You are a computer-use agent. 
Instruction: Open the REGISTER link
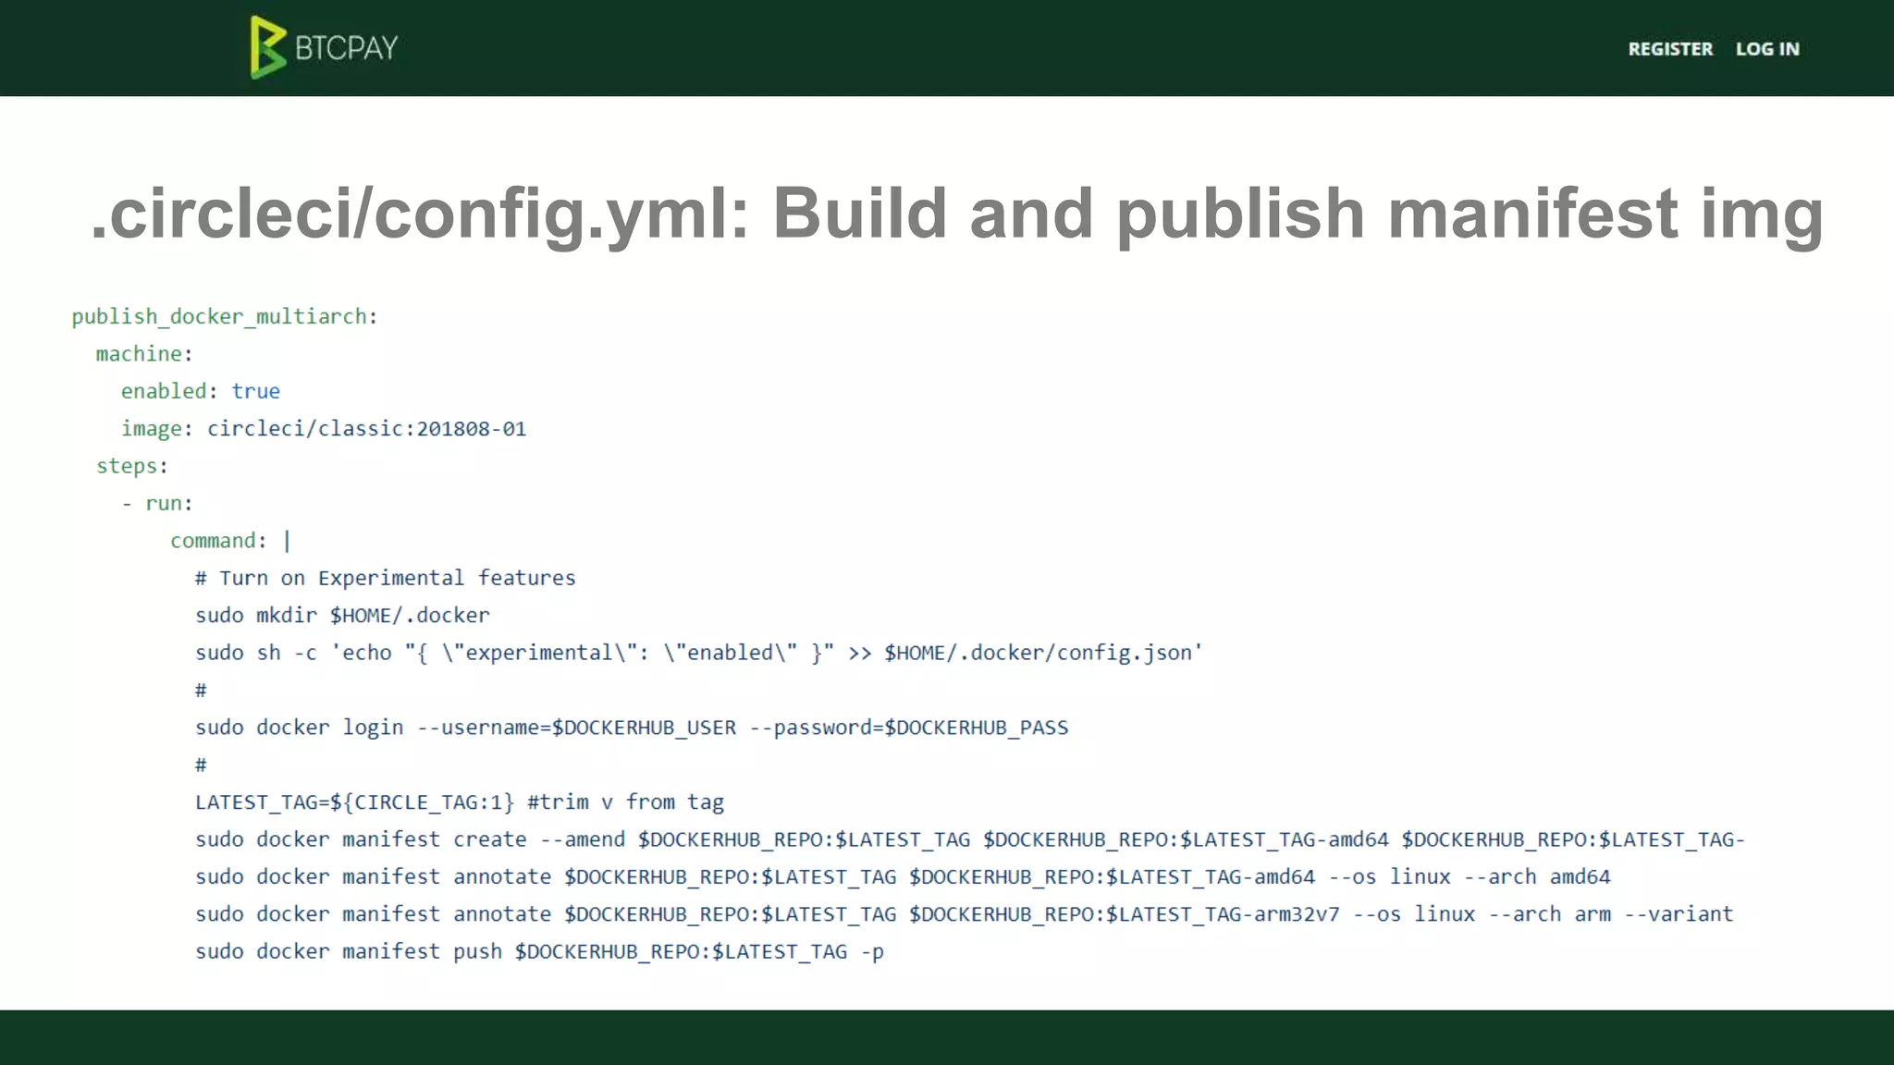[x=1670, y=49]
